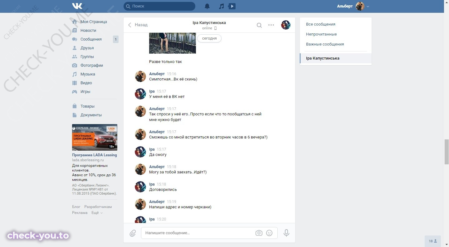Screen dimensions: 449x247
Task: Open Ira Капустинська profile name in header
Action: point(209,23)
